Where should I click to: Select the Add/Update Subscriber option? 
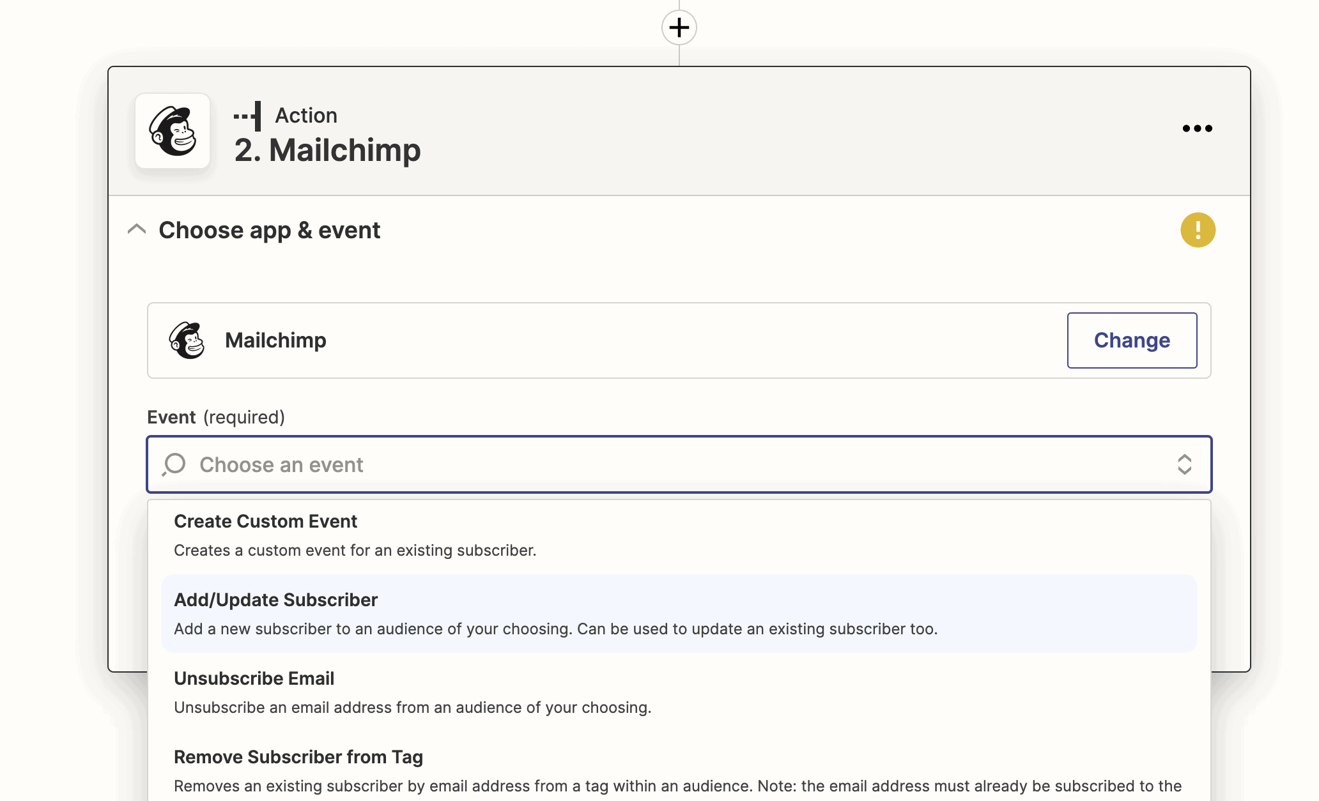point(679,614)
